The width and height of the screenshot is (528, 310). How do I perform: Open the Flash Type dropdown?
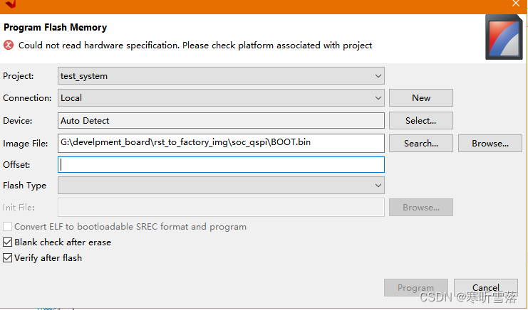(221, 186)
